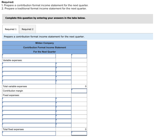The image size is (155, 137).
Task: Click the Total variable expenses value 0
Action: (x=86, y=86)
